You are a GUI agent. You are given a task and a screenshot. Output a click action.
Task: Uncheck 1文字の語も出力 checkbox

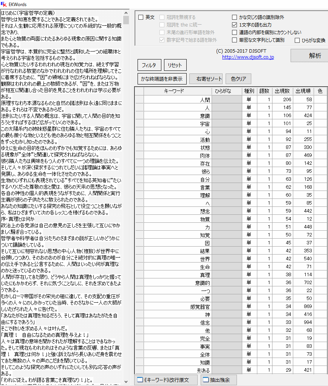point(234,25)
